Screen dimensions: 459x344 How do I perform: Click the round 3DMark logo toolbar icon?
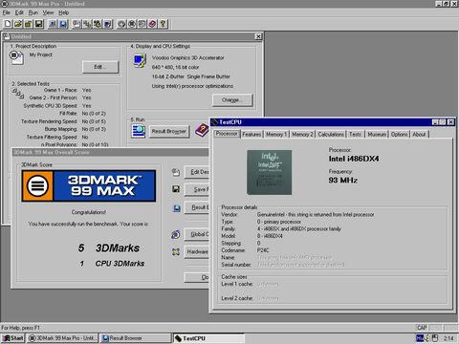pos(132,24)
